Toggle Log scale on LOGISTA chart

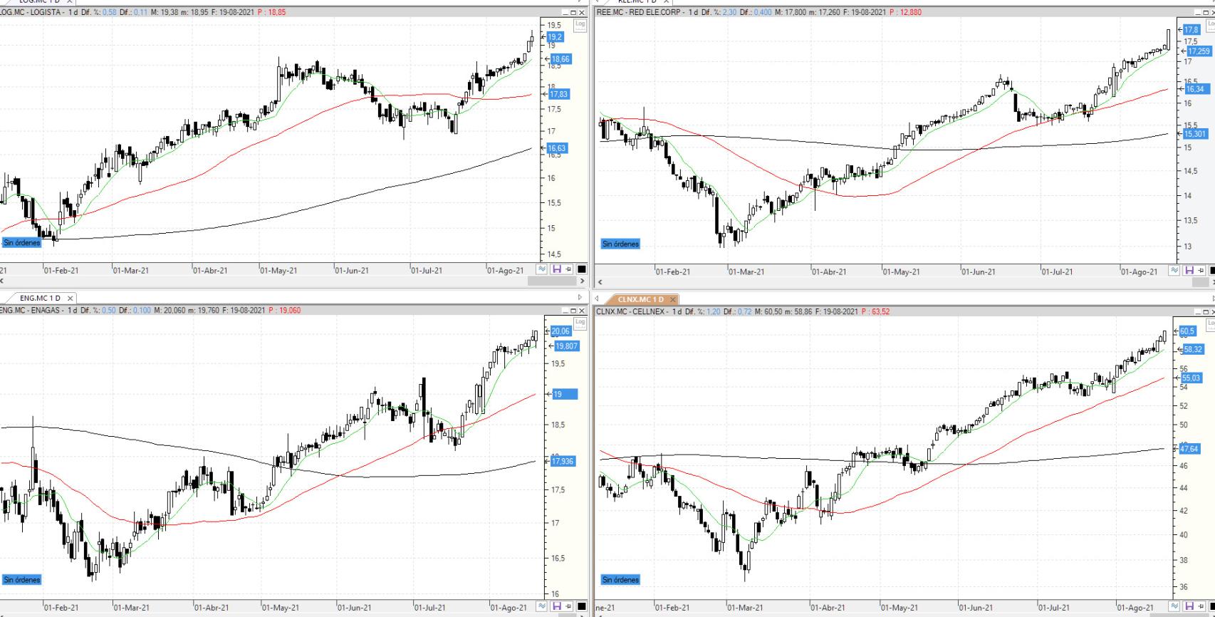click(x=580, y=24)
